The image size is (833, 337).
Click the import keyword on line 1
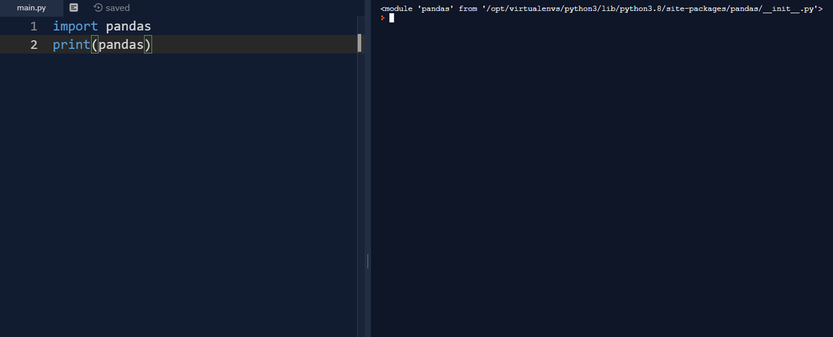pos(76,27)
